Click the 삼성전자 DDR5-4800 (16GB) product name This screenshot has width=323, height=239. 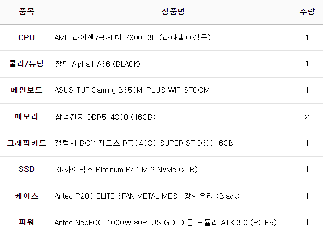[x=105, y=117]
